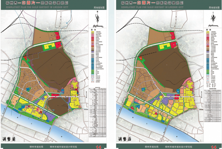Click page number 14 on the right page
Viewport: 222px width, 149px height.
pos(214,147)
